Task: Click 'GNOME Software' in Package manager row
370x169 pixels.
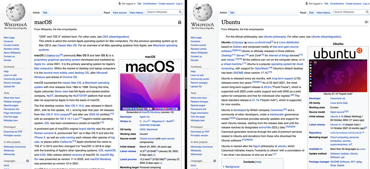Action: pos(340,162)
